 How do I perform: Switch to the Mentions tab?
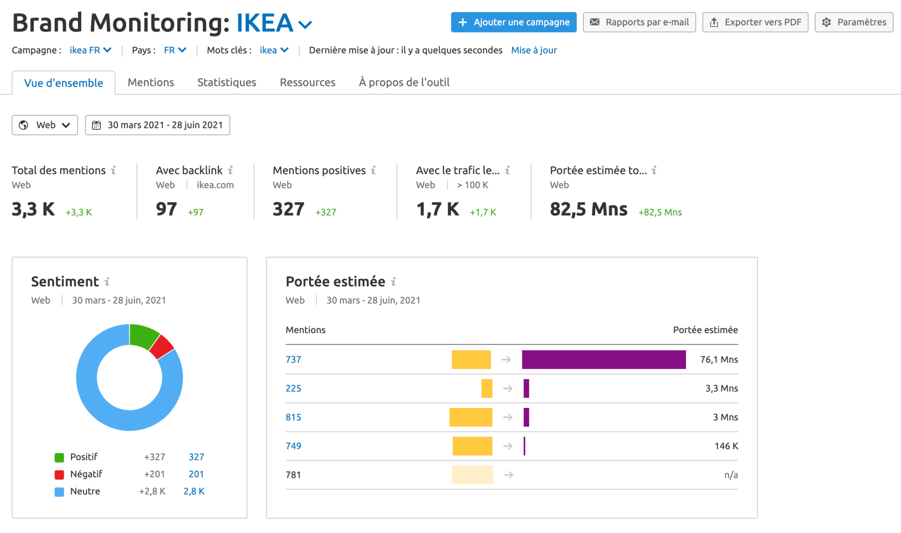[x=151, y=82]
